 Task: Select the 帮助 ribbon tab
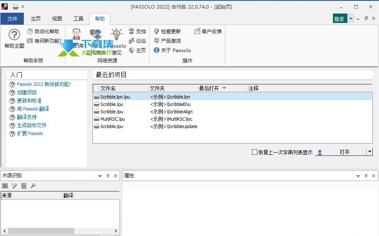tap(100, 18)
